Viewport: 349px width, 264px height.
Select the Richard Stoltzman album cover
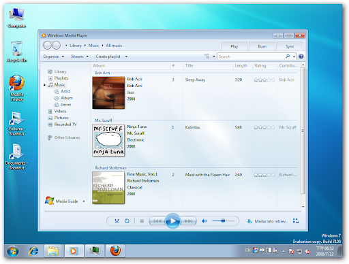pyautogui.click(x=108, y=188)
